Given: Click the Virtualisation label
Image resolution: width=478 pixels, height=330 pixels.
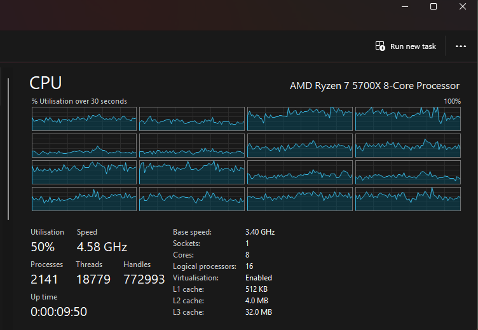Looking at the screenshot, I should click(x=196, y=278).
